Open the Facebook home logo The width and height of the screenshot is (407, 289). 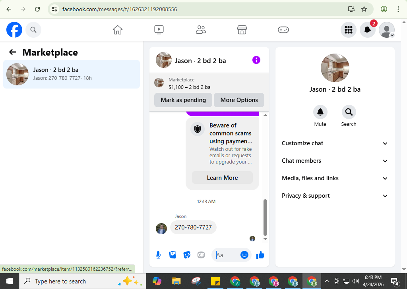point(14,30)
